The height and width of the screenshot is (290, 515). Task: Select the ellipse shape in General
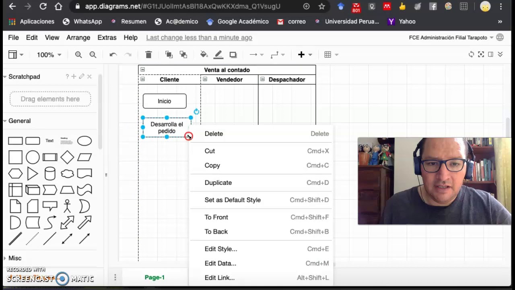84,141
